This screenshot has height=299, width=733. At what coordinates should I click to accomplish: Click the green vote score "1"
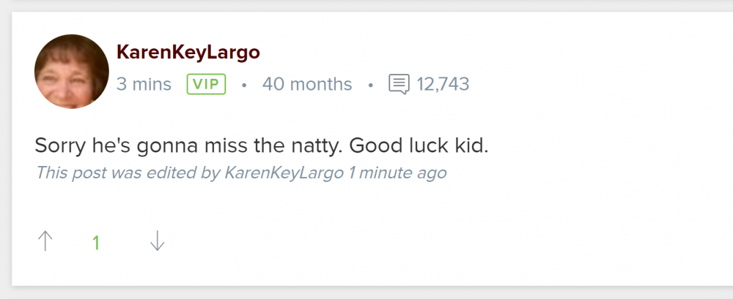pos(96,243)
